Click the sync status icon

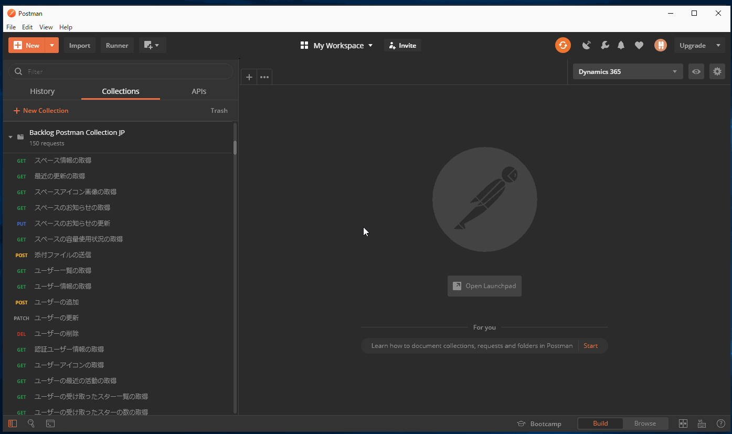click(x=563, y=45)
